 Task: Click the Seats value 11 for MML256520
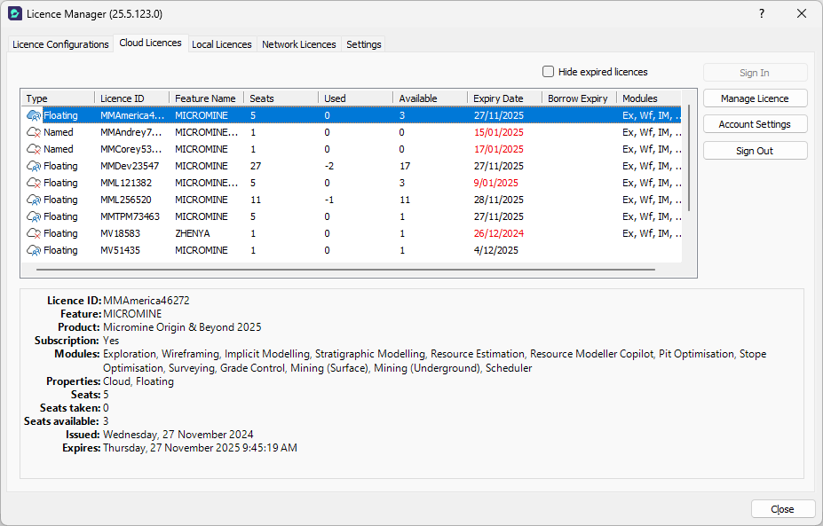click(x=256, y=200)
